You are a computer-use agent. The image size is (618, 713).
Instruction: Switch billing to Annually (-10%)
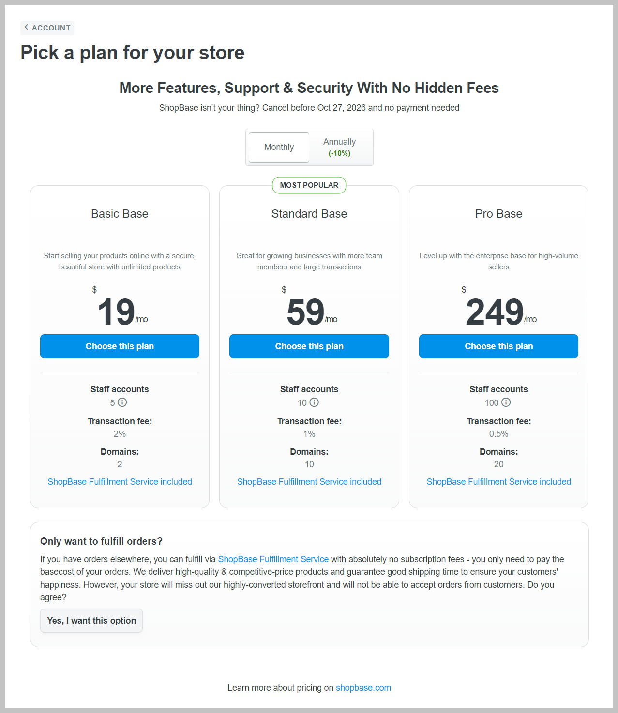tap(339, 147)
